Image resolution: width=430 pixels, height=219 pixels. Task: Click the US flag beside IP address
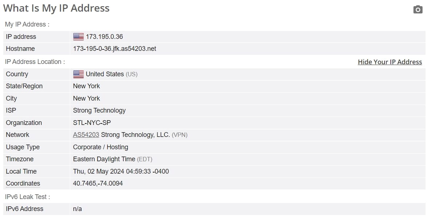(x=79, y=37)
